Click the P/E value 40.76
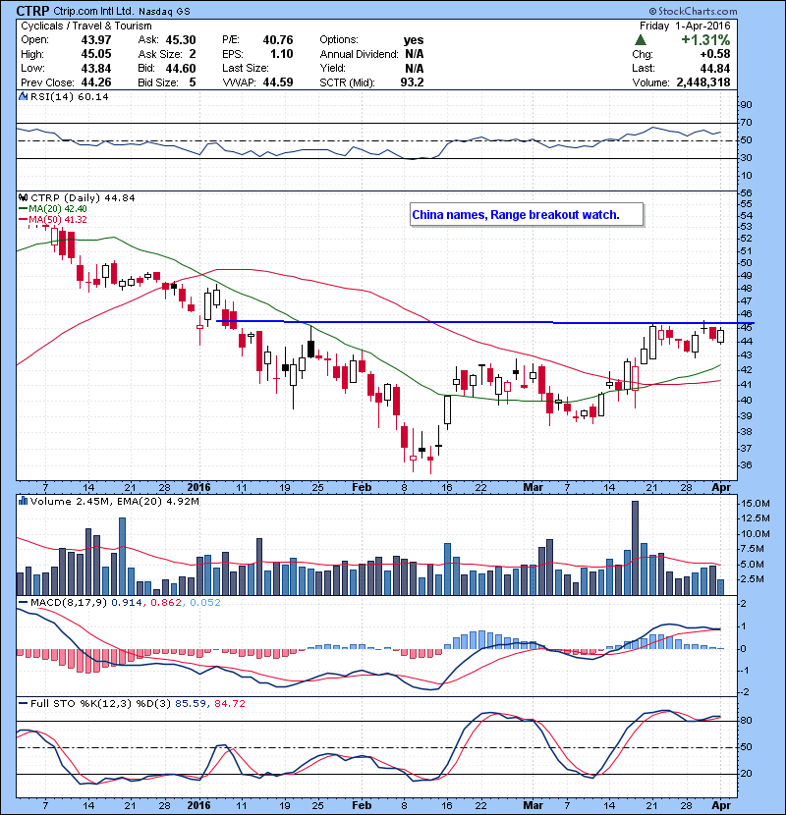The width and height of the screenshot is (786, 815). [x=278, y=40]
